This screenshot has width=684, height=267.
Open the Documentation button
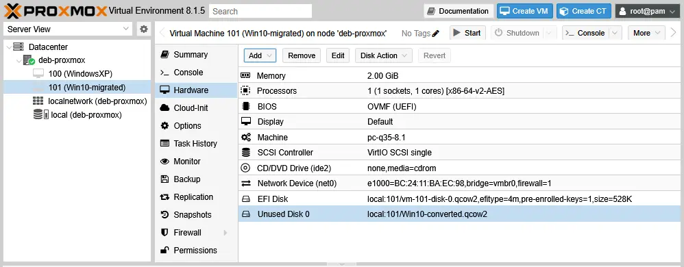click(459, 12)
